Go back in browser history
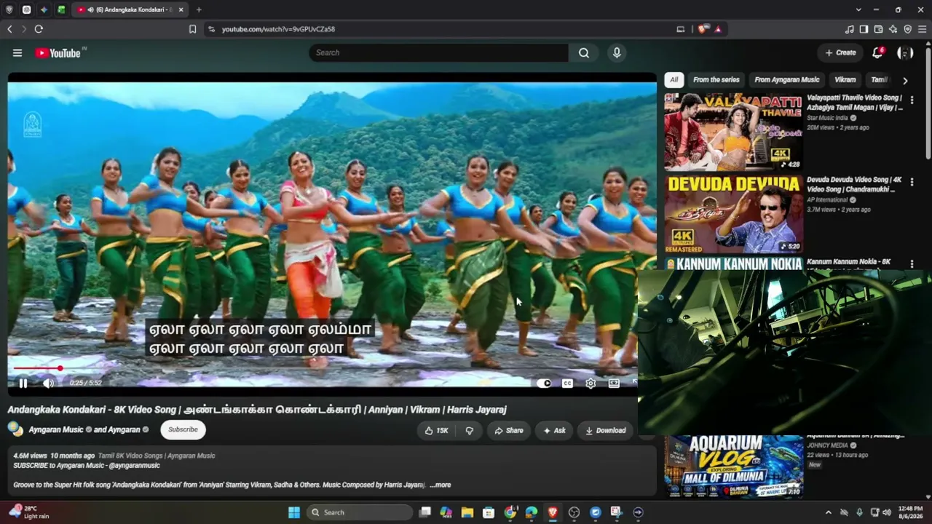Screen dimensions: 932x524 9,29
